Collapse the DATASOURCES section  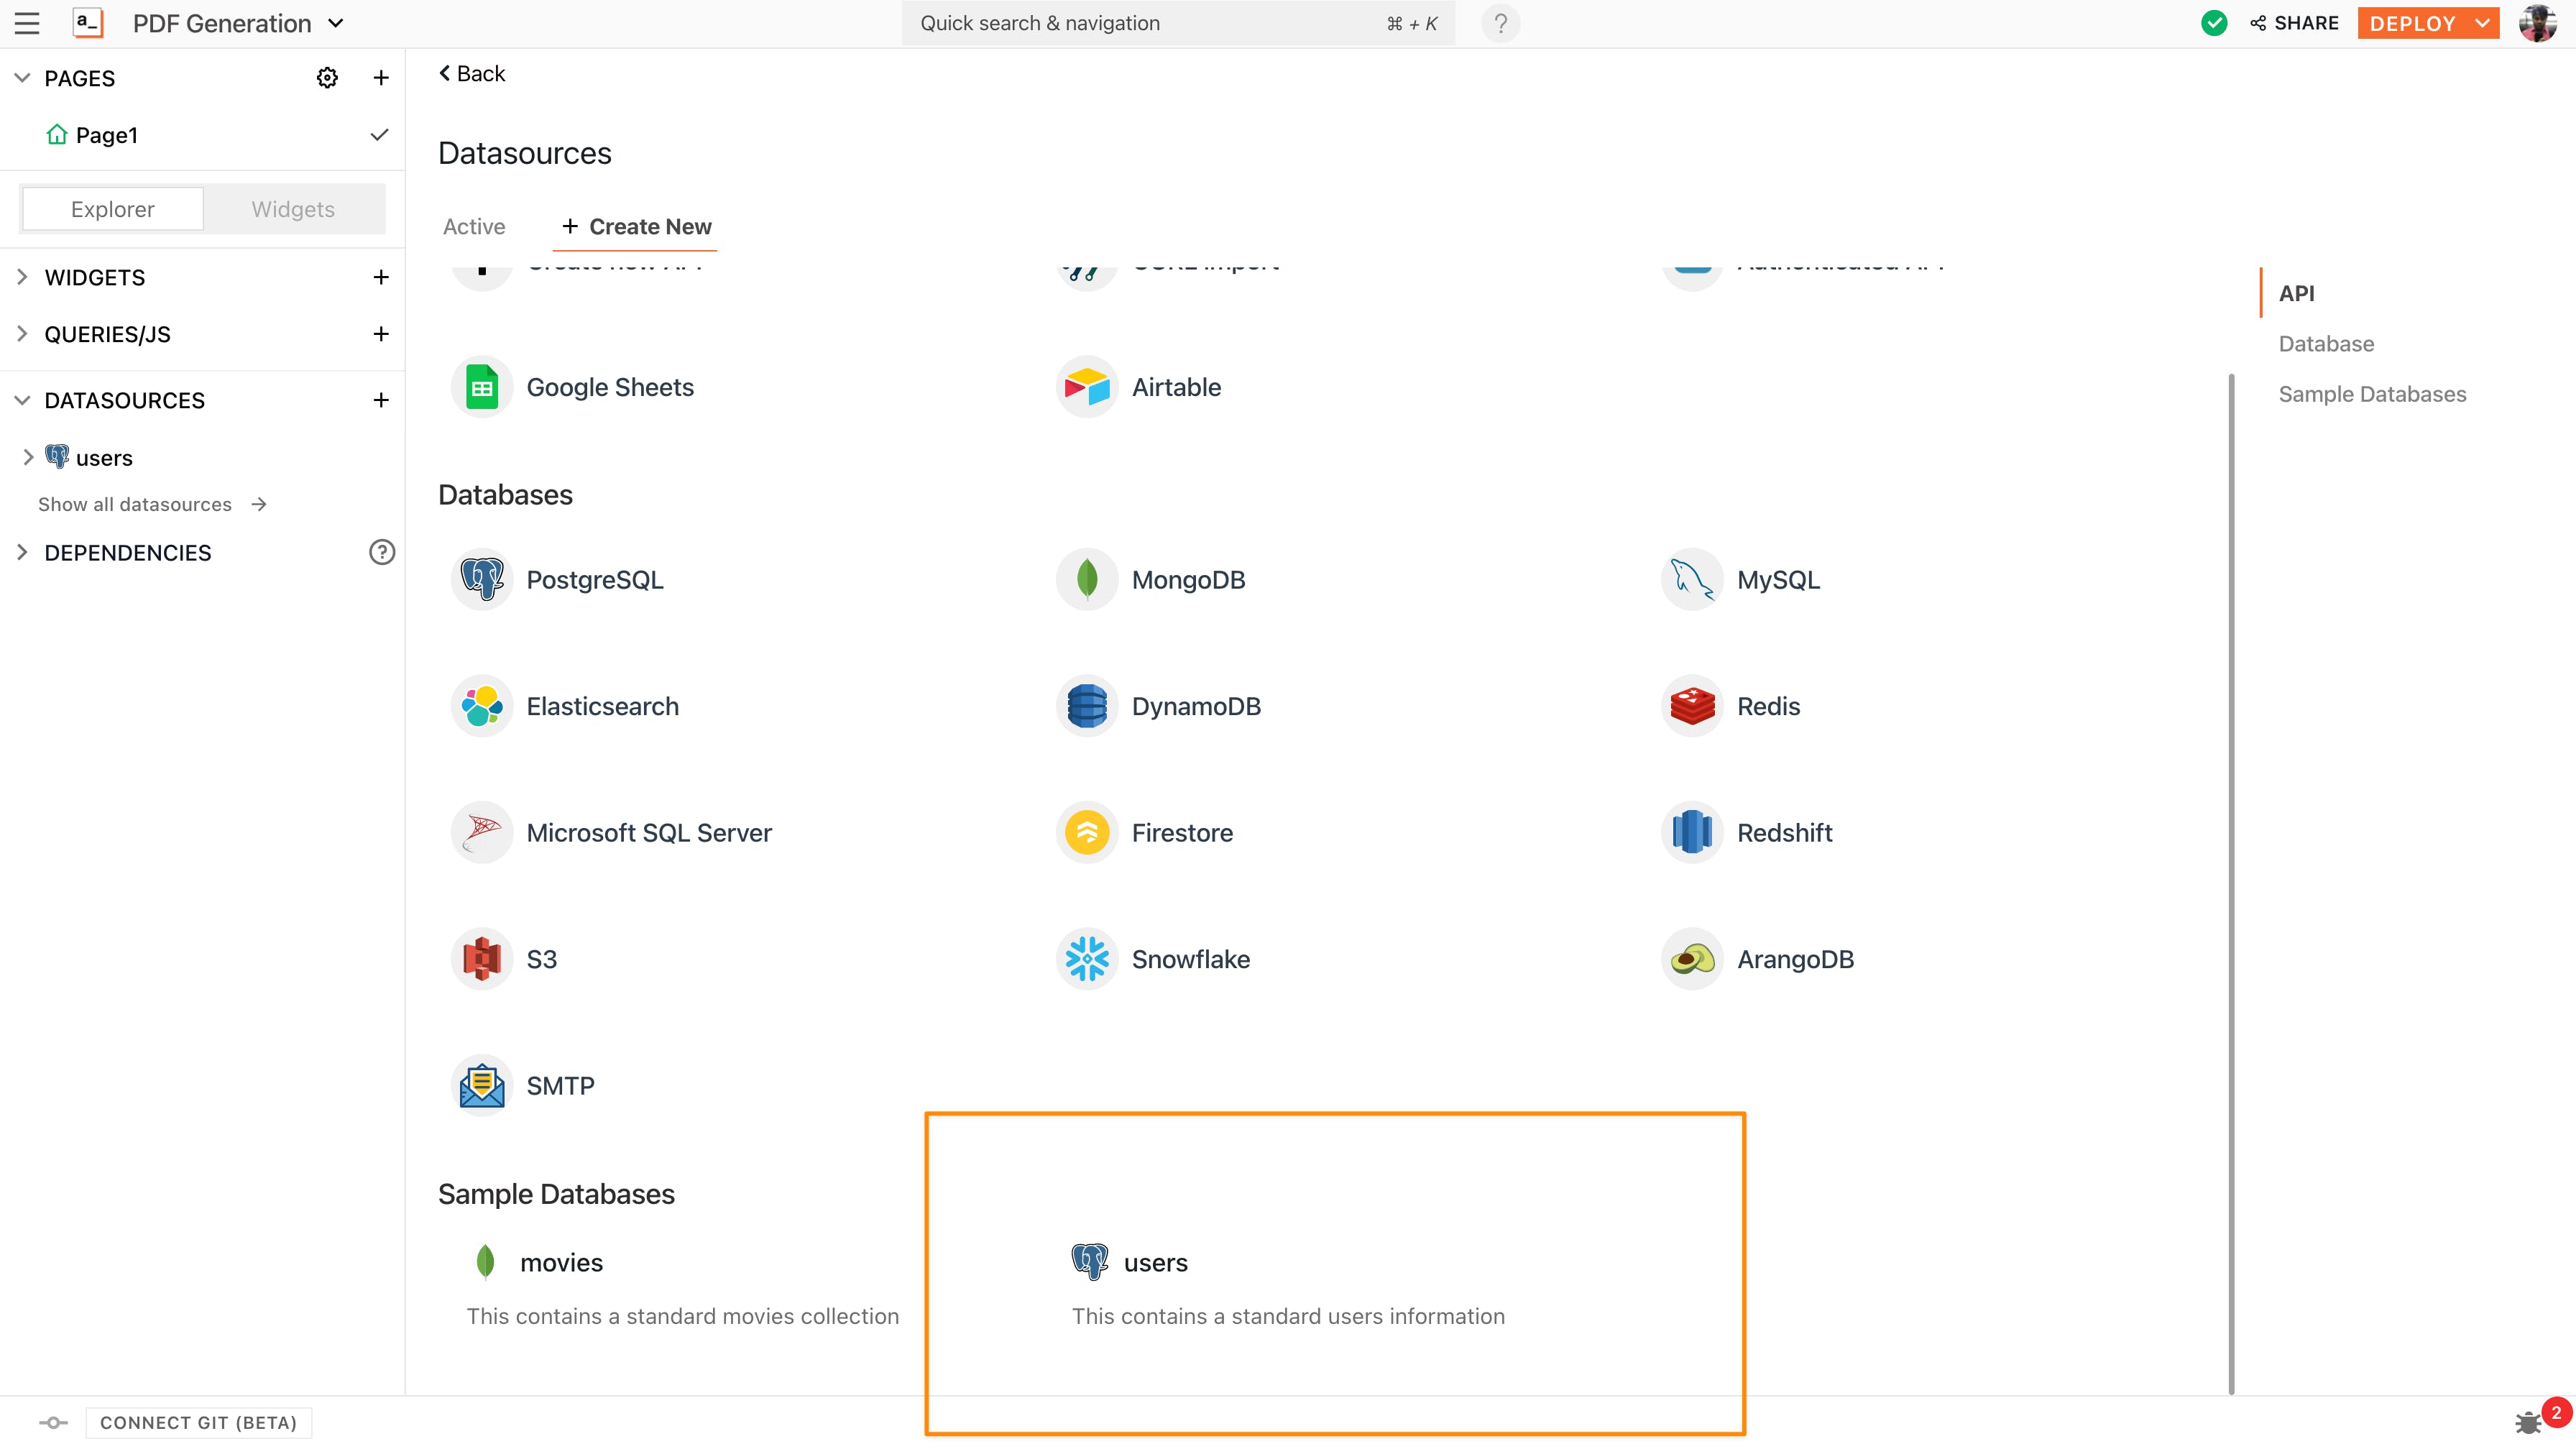[x=22, y=400]
